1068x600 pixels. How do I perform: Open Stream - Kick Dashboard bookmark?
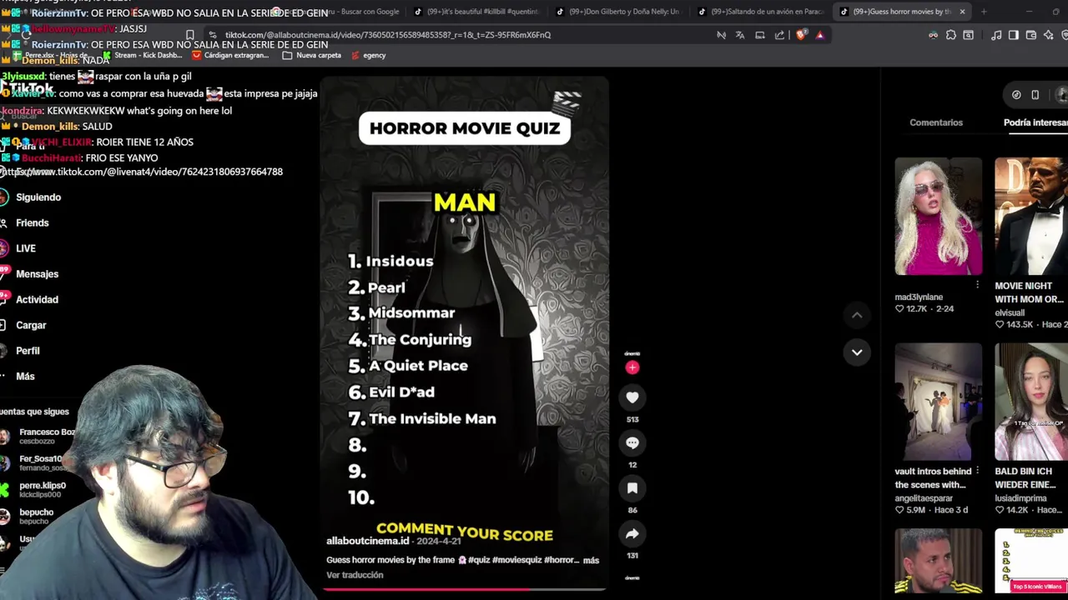pyautogui.click(x=141, y=55)
